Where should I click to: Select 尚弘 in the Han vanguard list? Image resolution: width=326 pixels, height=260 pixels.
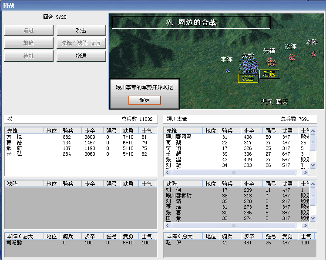14,154
